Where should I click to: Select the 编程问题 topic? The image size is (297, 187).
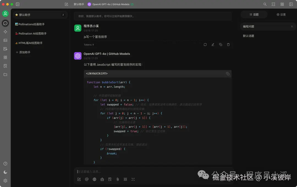(x=268, y=26)
